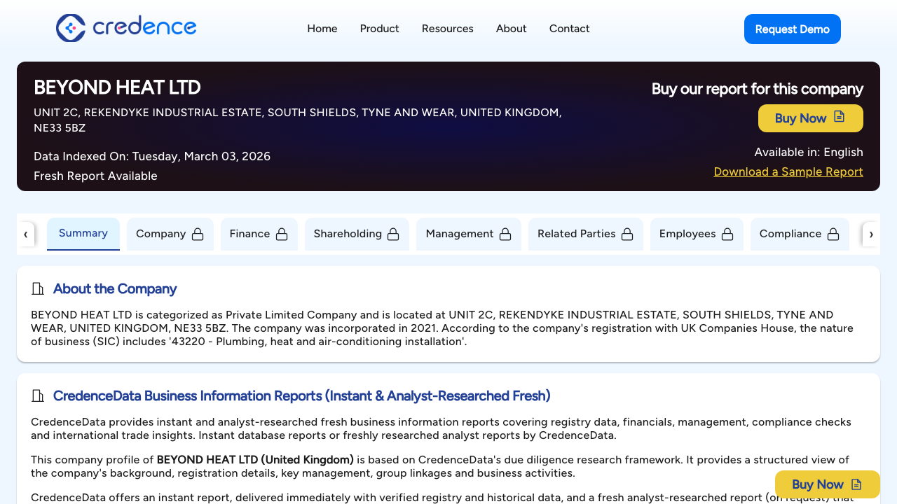
Task: Click the lock icon on Compliance tab
Action: coord(833,234)
